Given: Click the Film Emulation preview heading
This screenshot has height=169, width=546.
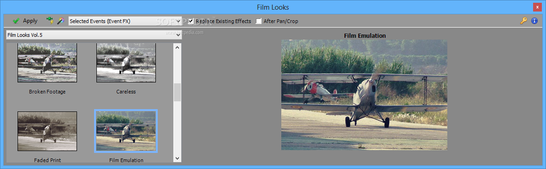Looking at the screenshot, I should (x=365, y=35).
